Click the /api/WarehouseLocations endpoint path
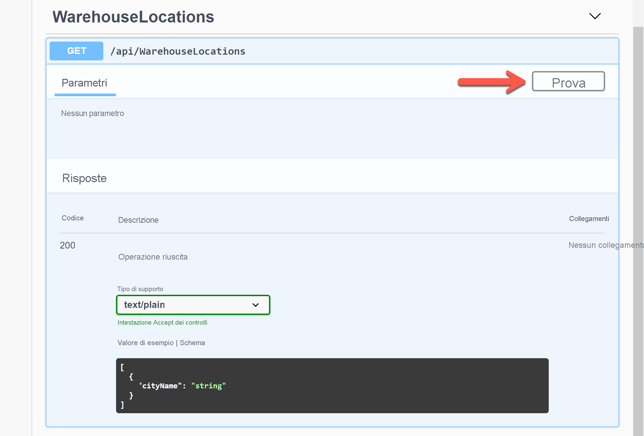The image size is (644, 436). click(x=178, y=51)
